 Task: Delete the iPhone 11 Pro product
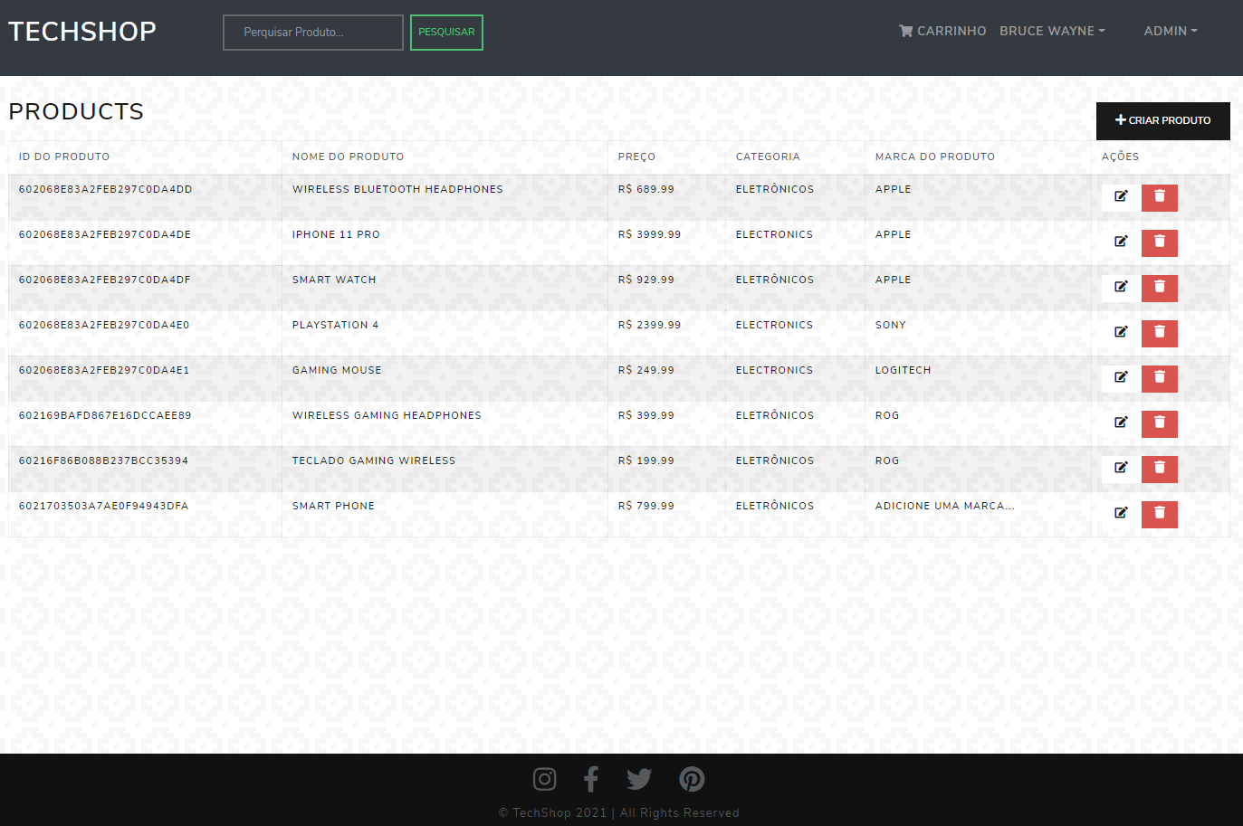[x=1160, y=242]
